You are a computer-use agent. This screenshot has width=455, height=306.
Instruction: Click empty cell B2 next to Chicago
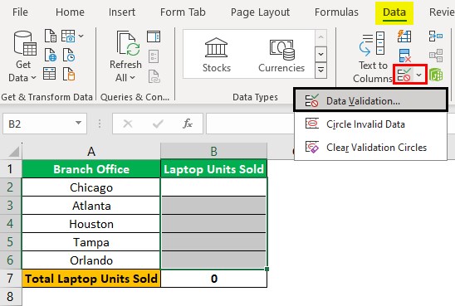click(213, 187)
